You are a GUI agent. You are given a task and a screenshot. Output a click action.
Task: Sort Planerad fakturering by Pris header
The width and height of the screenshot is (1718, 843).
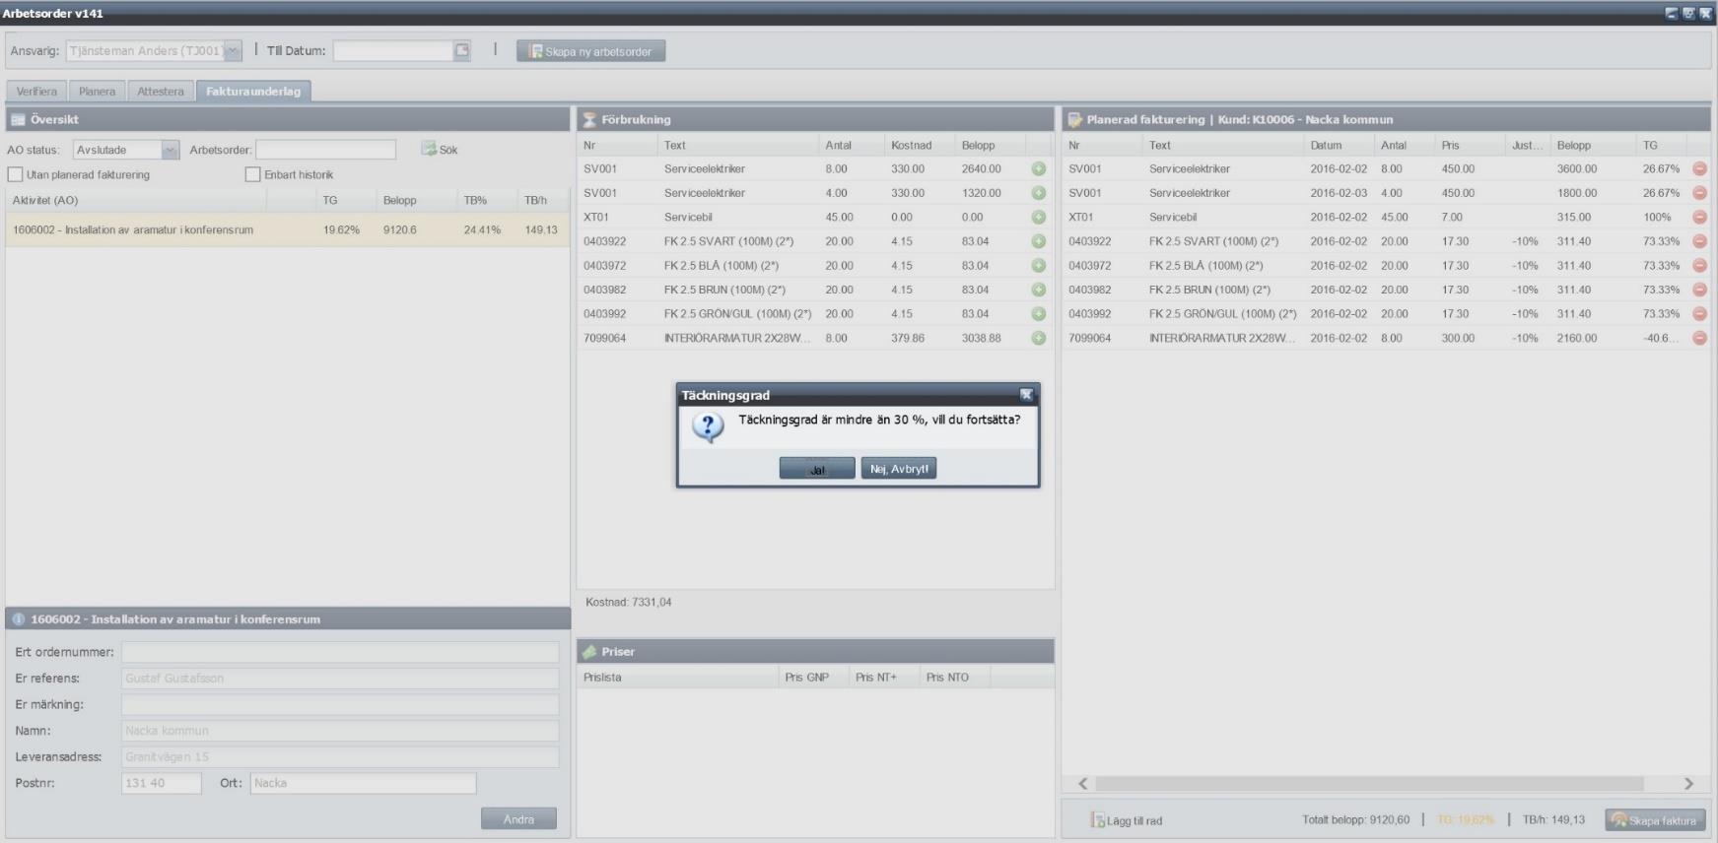(x=1470, y=145)
